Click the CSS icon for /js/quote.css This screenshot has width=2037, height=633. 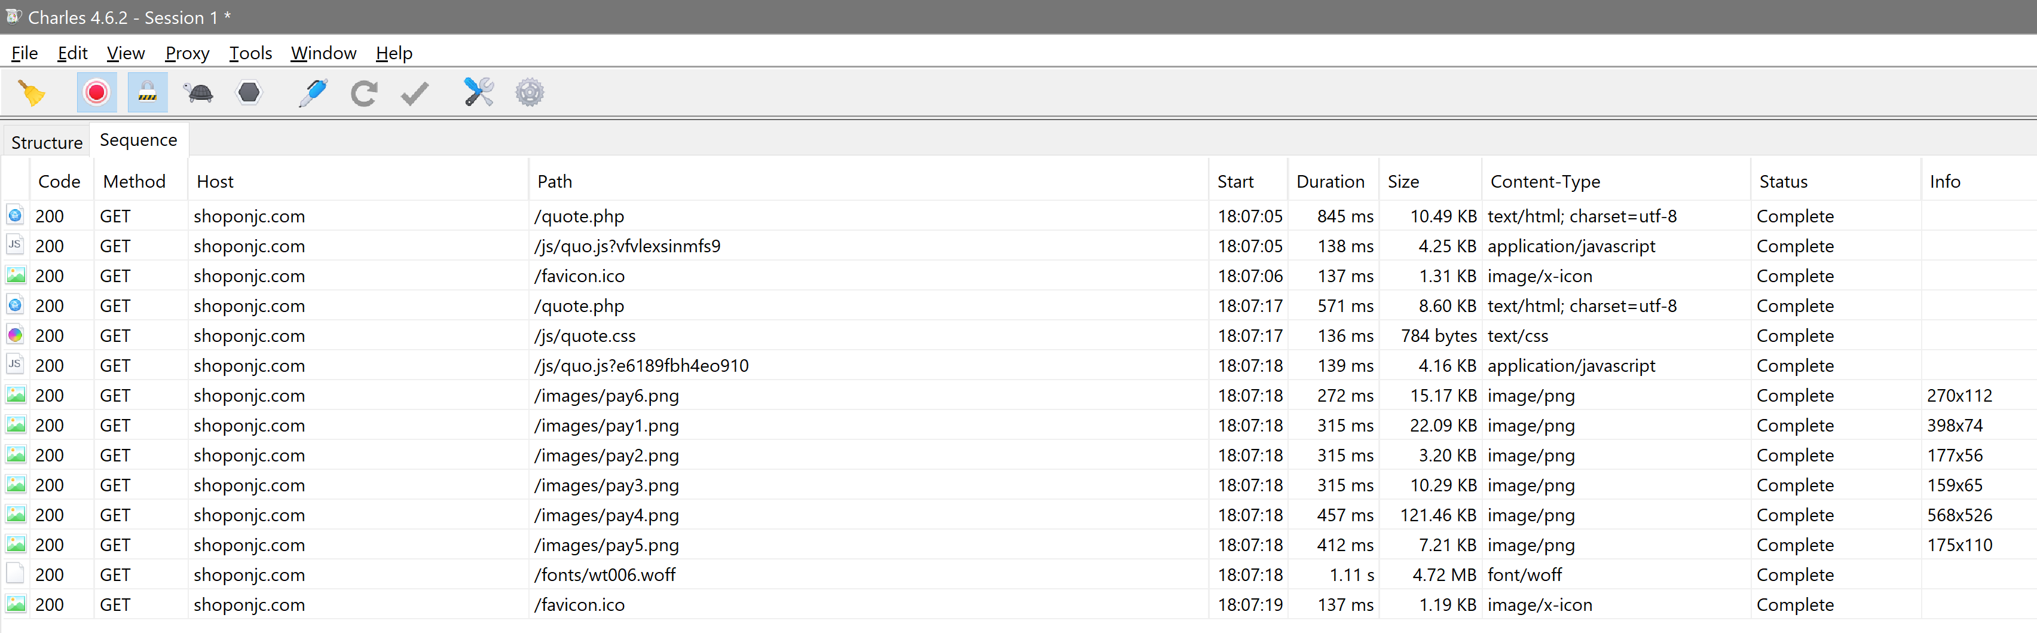[x=15, y=335]
